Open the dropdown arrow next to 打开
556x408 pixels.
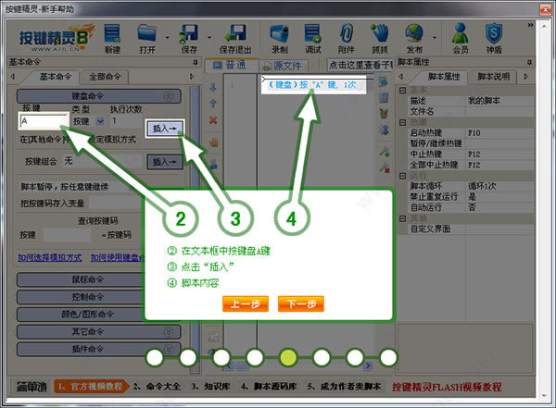tap(167, 37)
